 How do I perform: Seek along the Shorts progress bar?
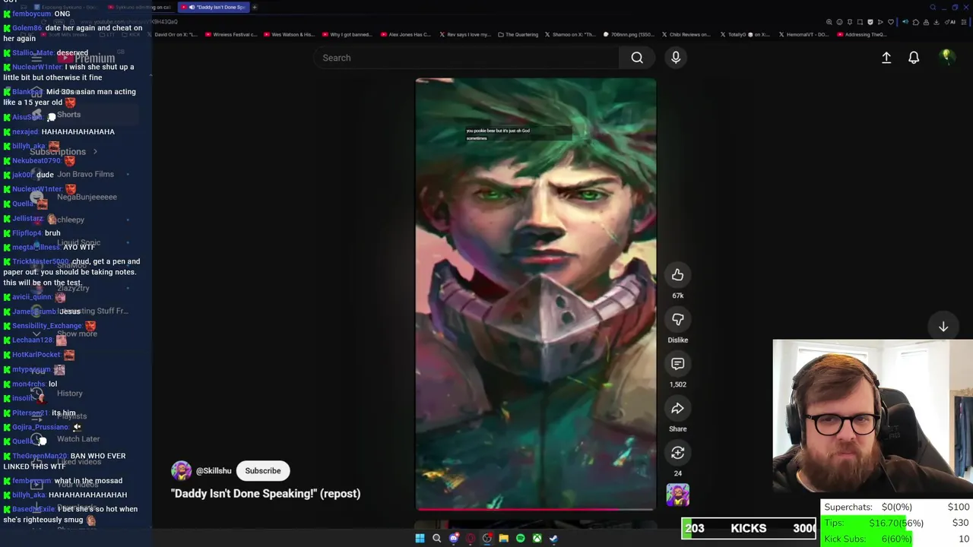(535, 509)
